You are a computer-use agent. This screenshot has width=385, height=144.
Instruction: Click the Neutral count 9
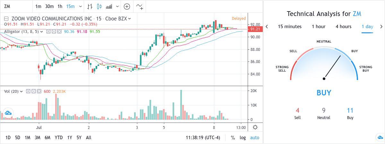coord(324,110)
